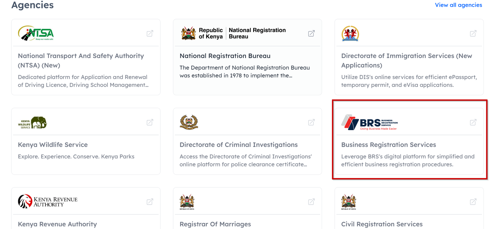Click the Immigration Services lion crest logo
494x229 pixels.
tap(350, 33)
